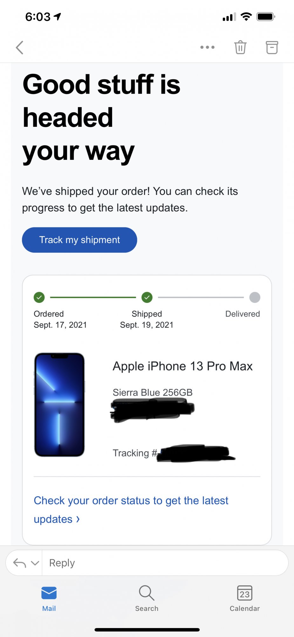This screenshot has width=294, height=637.
Task: Switch to the Search tab
Action: coord(147,599)
